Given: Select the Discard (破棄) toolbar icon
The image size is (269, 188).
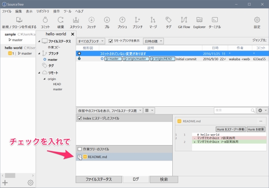Looking at the screenshot, I should coord(61,22).
